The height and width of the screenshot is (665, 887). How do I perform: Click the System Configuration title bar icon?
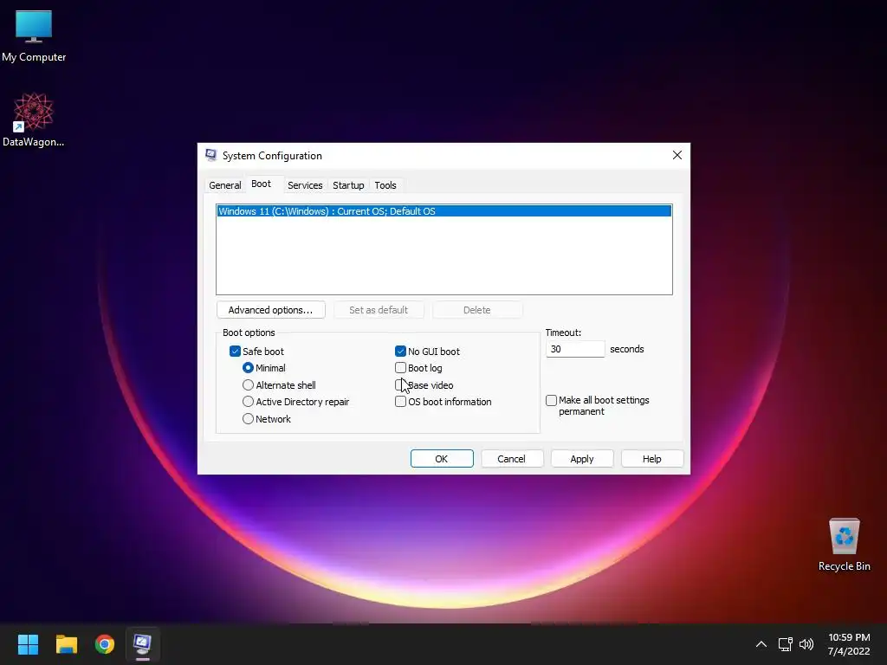tap(211, 155)
